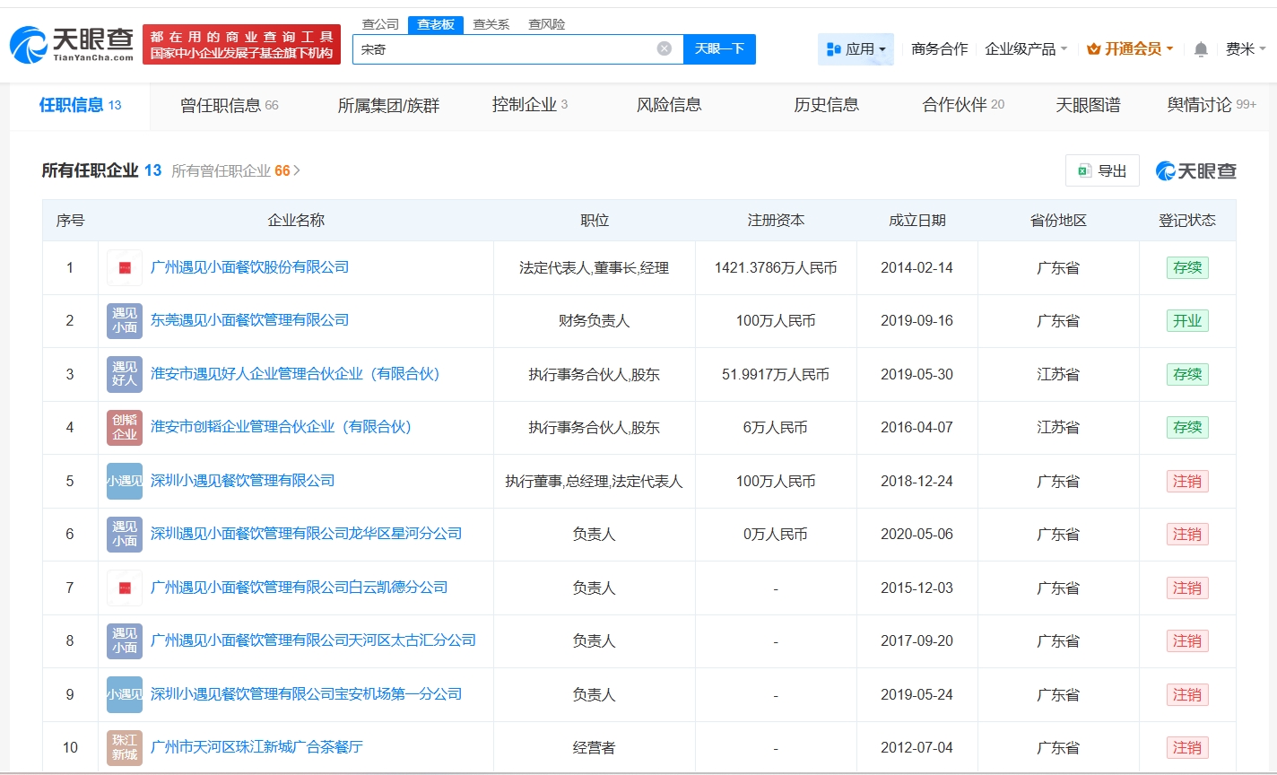Open the 开通会员 membership dropdown
1277x775 pixels.
coord(1130,49)
